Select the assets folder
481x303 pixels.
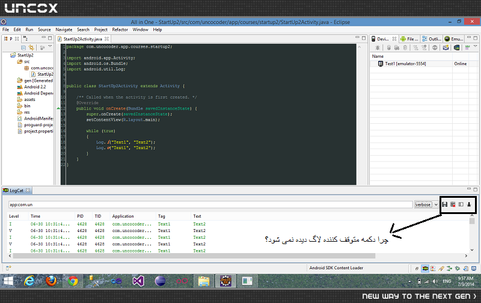[26, 100]
